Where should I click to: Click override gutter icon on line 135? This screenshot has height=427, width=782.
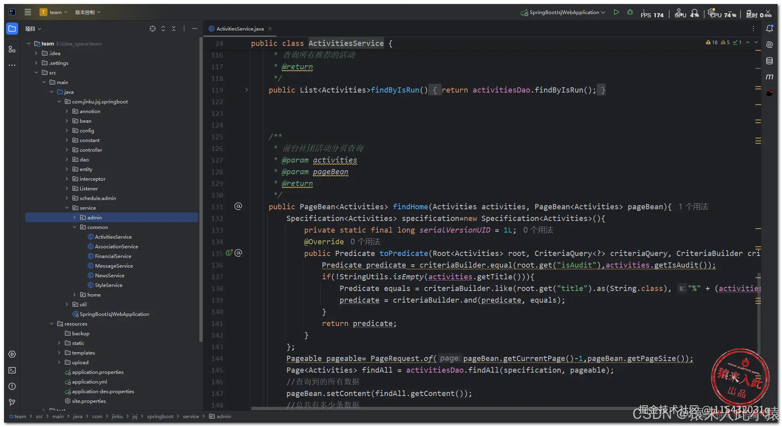click(229, 253)
